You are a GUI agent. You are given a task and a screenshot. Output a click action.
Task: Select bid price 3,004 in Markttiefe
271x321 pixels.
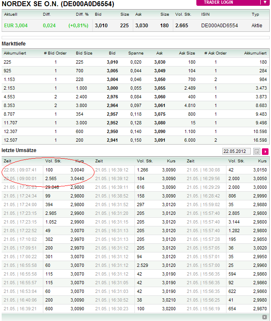(x=112, y=79)
